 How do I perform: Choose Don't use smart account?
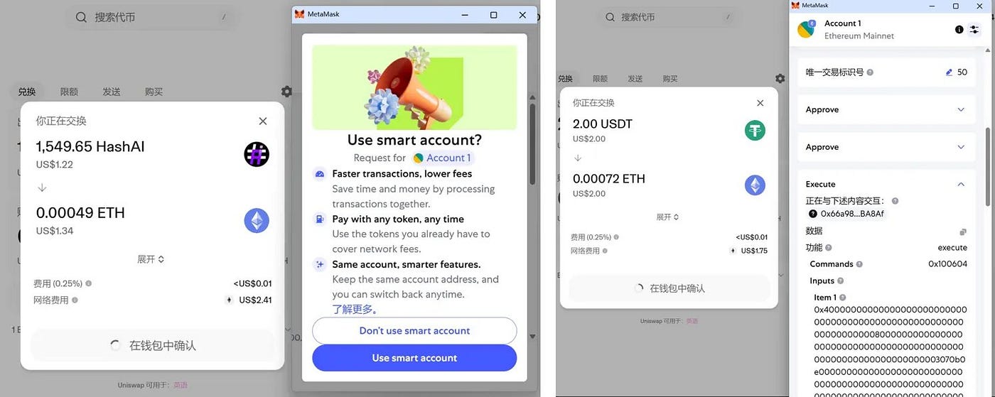(414, 331)
